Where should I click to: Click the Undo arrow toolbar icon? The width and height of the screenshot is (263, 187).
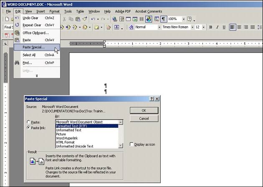click(93, 19)
